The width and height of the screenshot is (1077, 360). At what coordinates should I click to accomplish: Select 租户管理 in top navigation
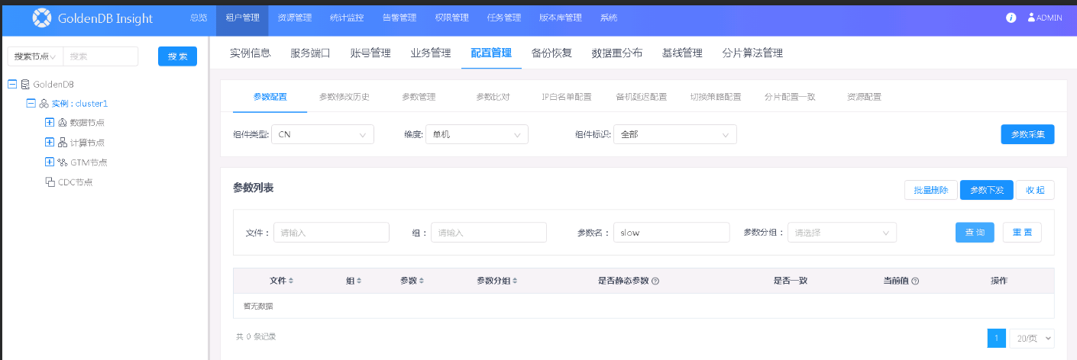click(x=242, y=18)
